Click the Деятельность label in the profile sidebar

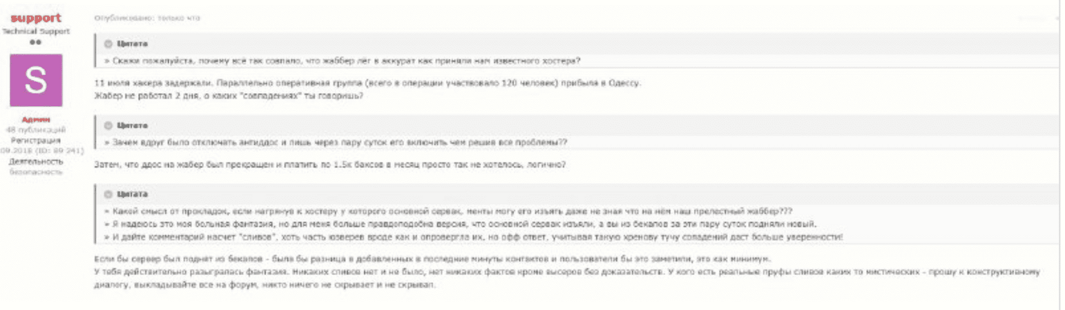35,161
